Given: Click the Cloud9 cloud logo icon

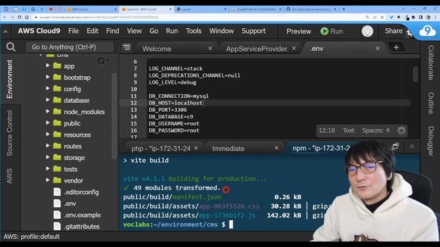Looking at the screenshot, I should 428,31.
